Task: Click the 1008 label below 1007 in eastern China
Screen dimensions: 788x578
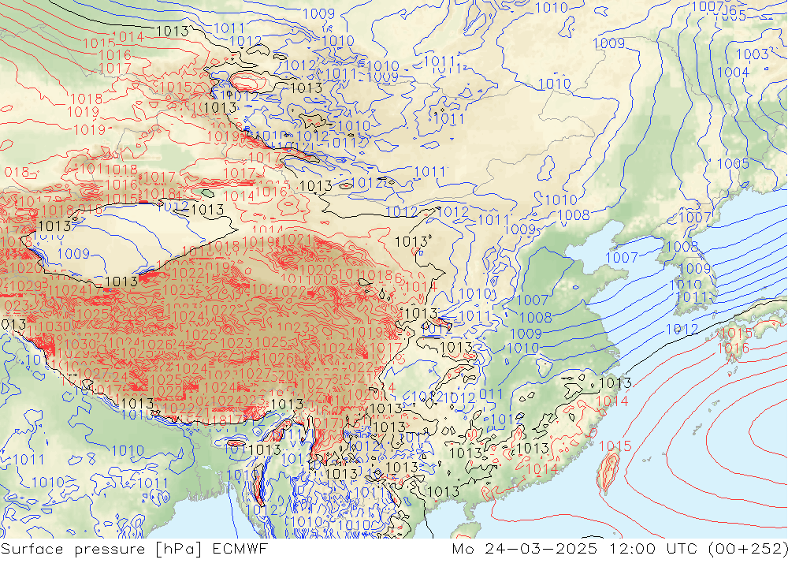Action: click(x=536, y=318)
